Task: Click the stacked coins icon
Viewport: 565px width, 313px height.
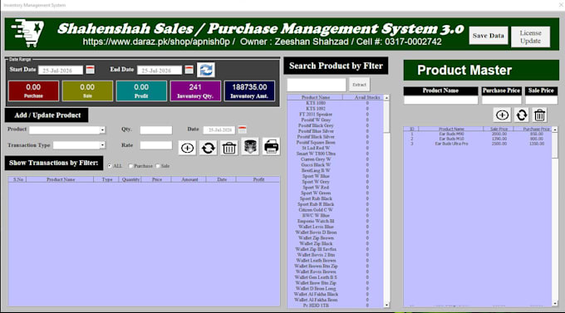Action: coord(250,147)
